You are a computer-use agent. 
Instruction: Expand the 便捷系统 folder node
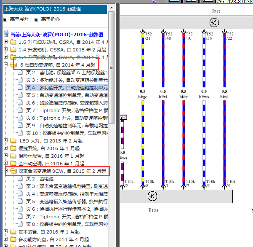coord(5,148)
